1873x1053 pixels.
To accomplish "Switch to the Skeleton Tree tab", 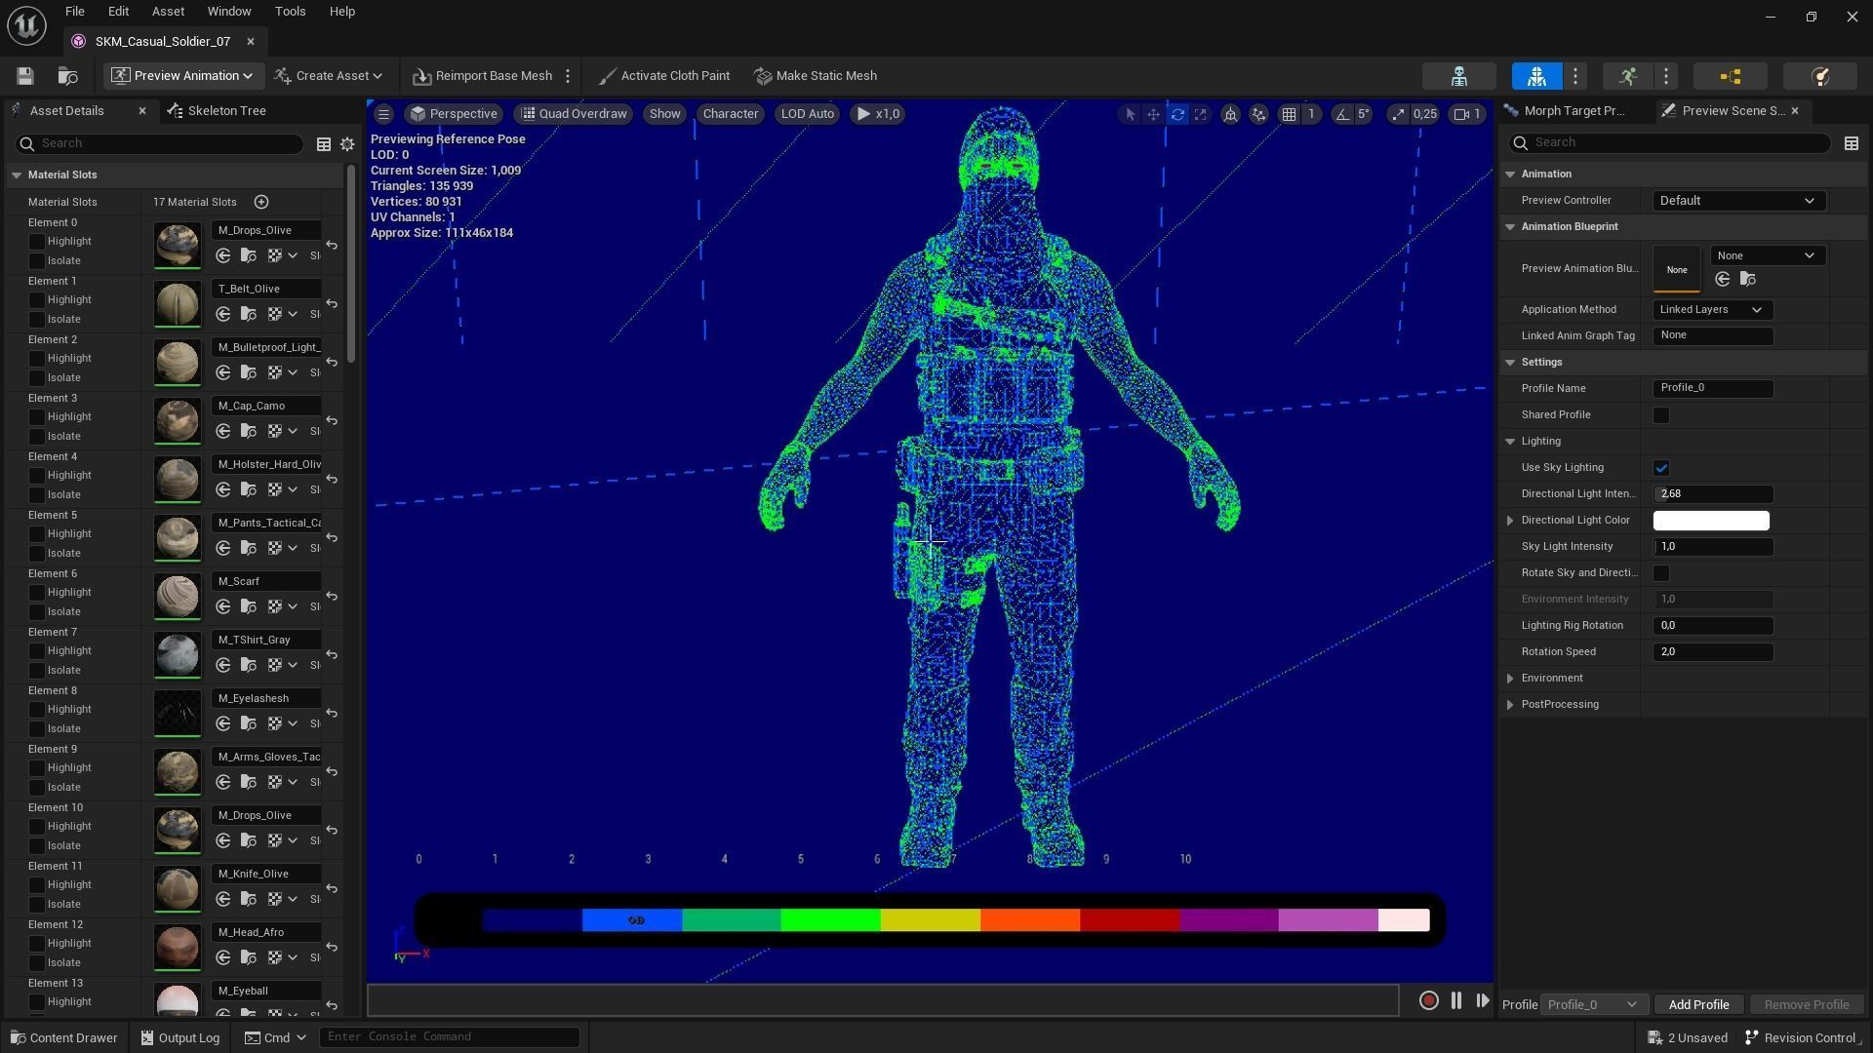I will pos(217,111).
